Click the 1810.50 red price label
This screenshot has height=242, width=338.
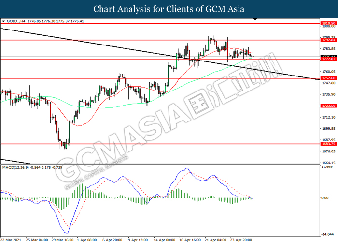click(328, 23)
